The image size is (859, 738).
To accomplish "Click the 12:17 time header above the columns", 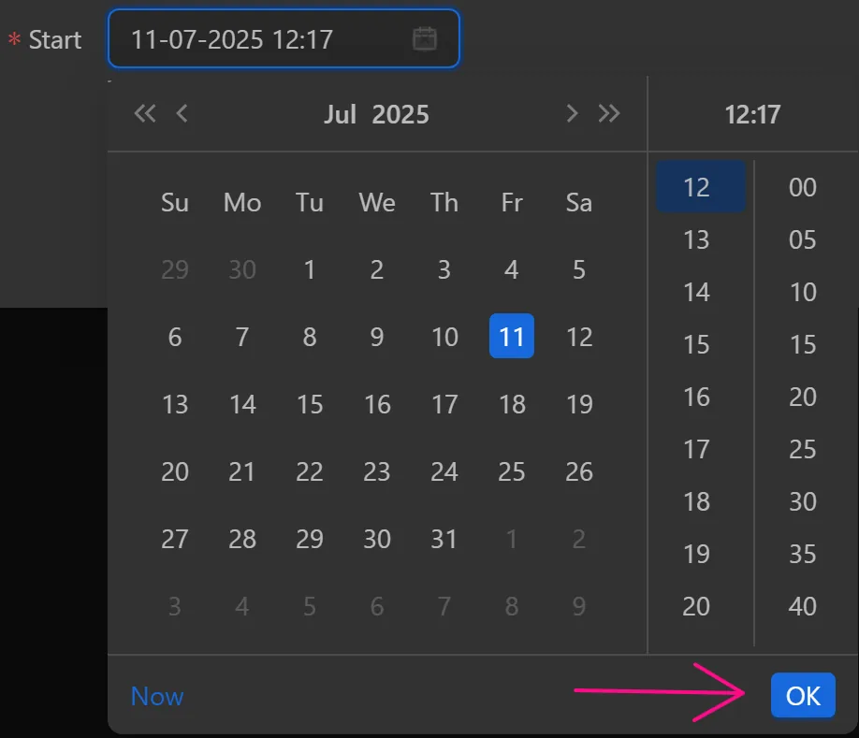I will (752, 114).
